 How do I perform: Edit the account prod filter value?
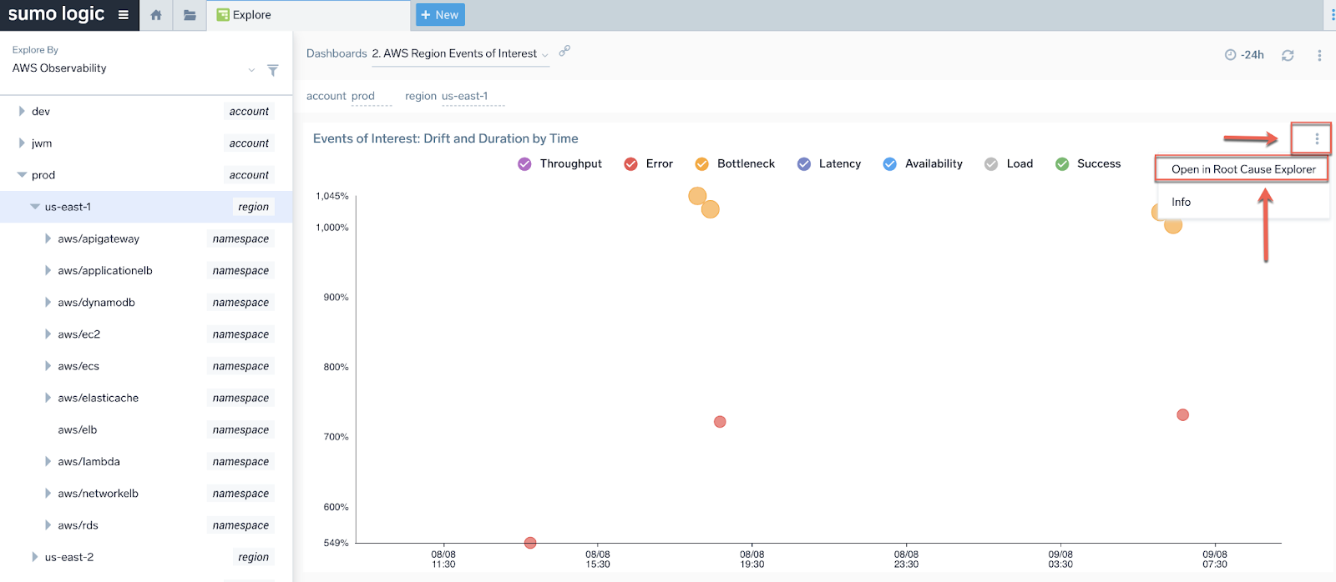tap(372, 96)
